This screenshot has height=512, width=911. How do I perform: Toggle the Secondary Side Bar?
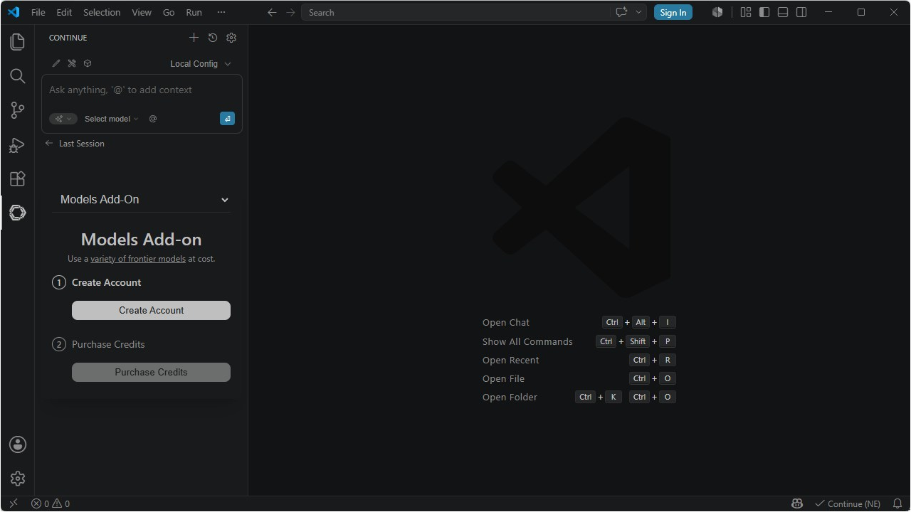tap(801, 12)
